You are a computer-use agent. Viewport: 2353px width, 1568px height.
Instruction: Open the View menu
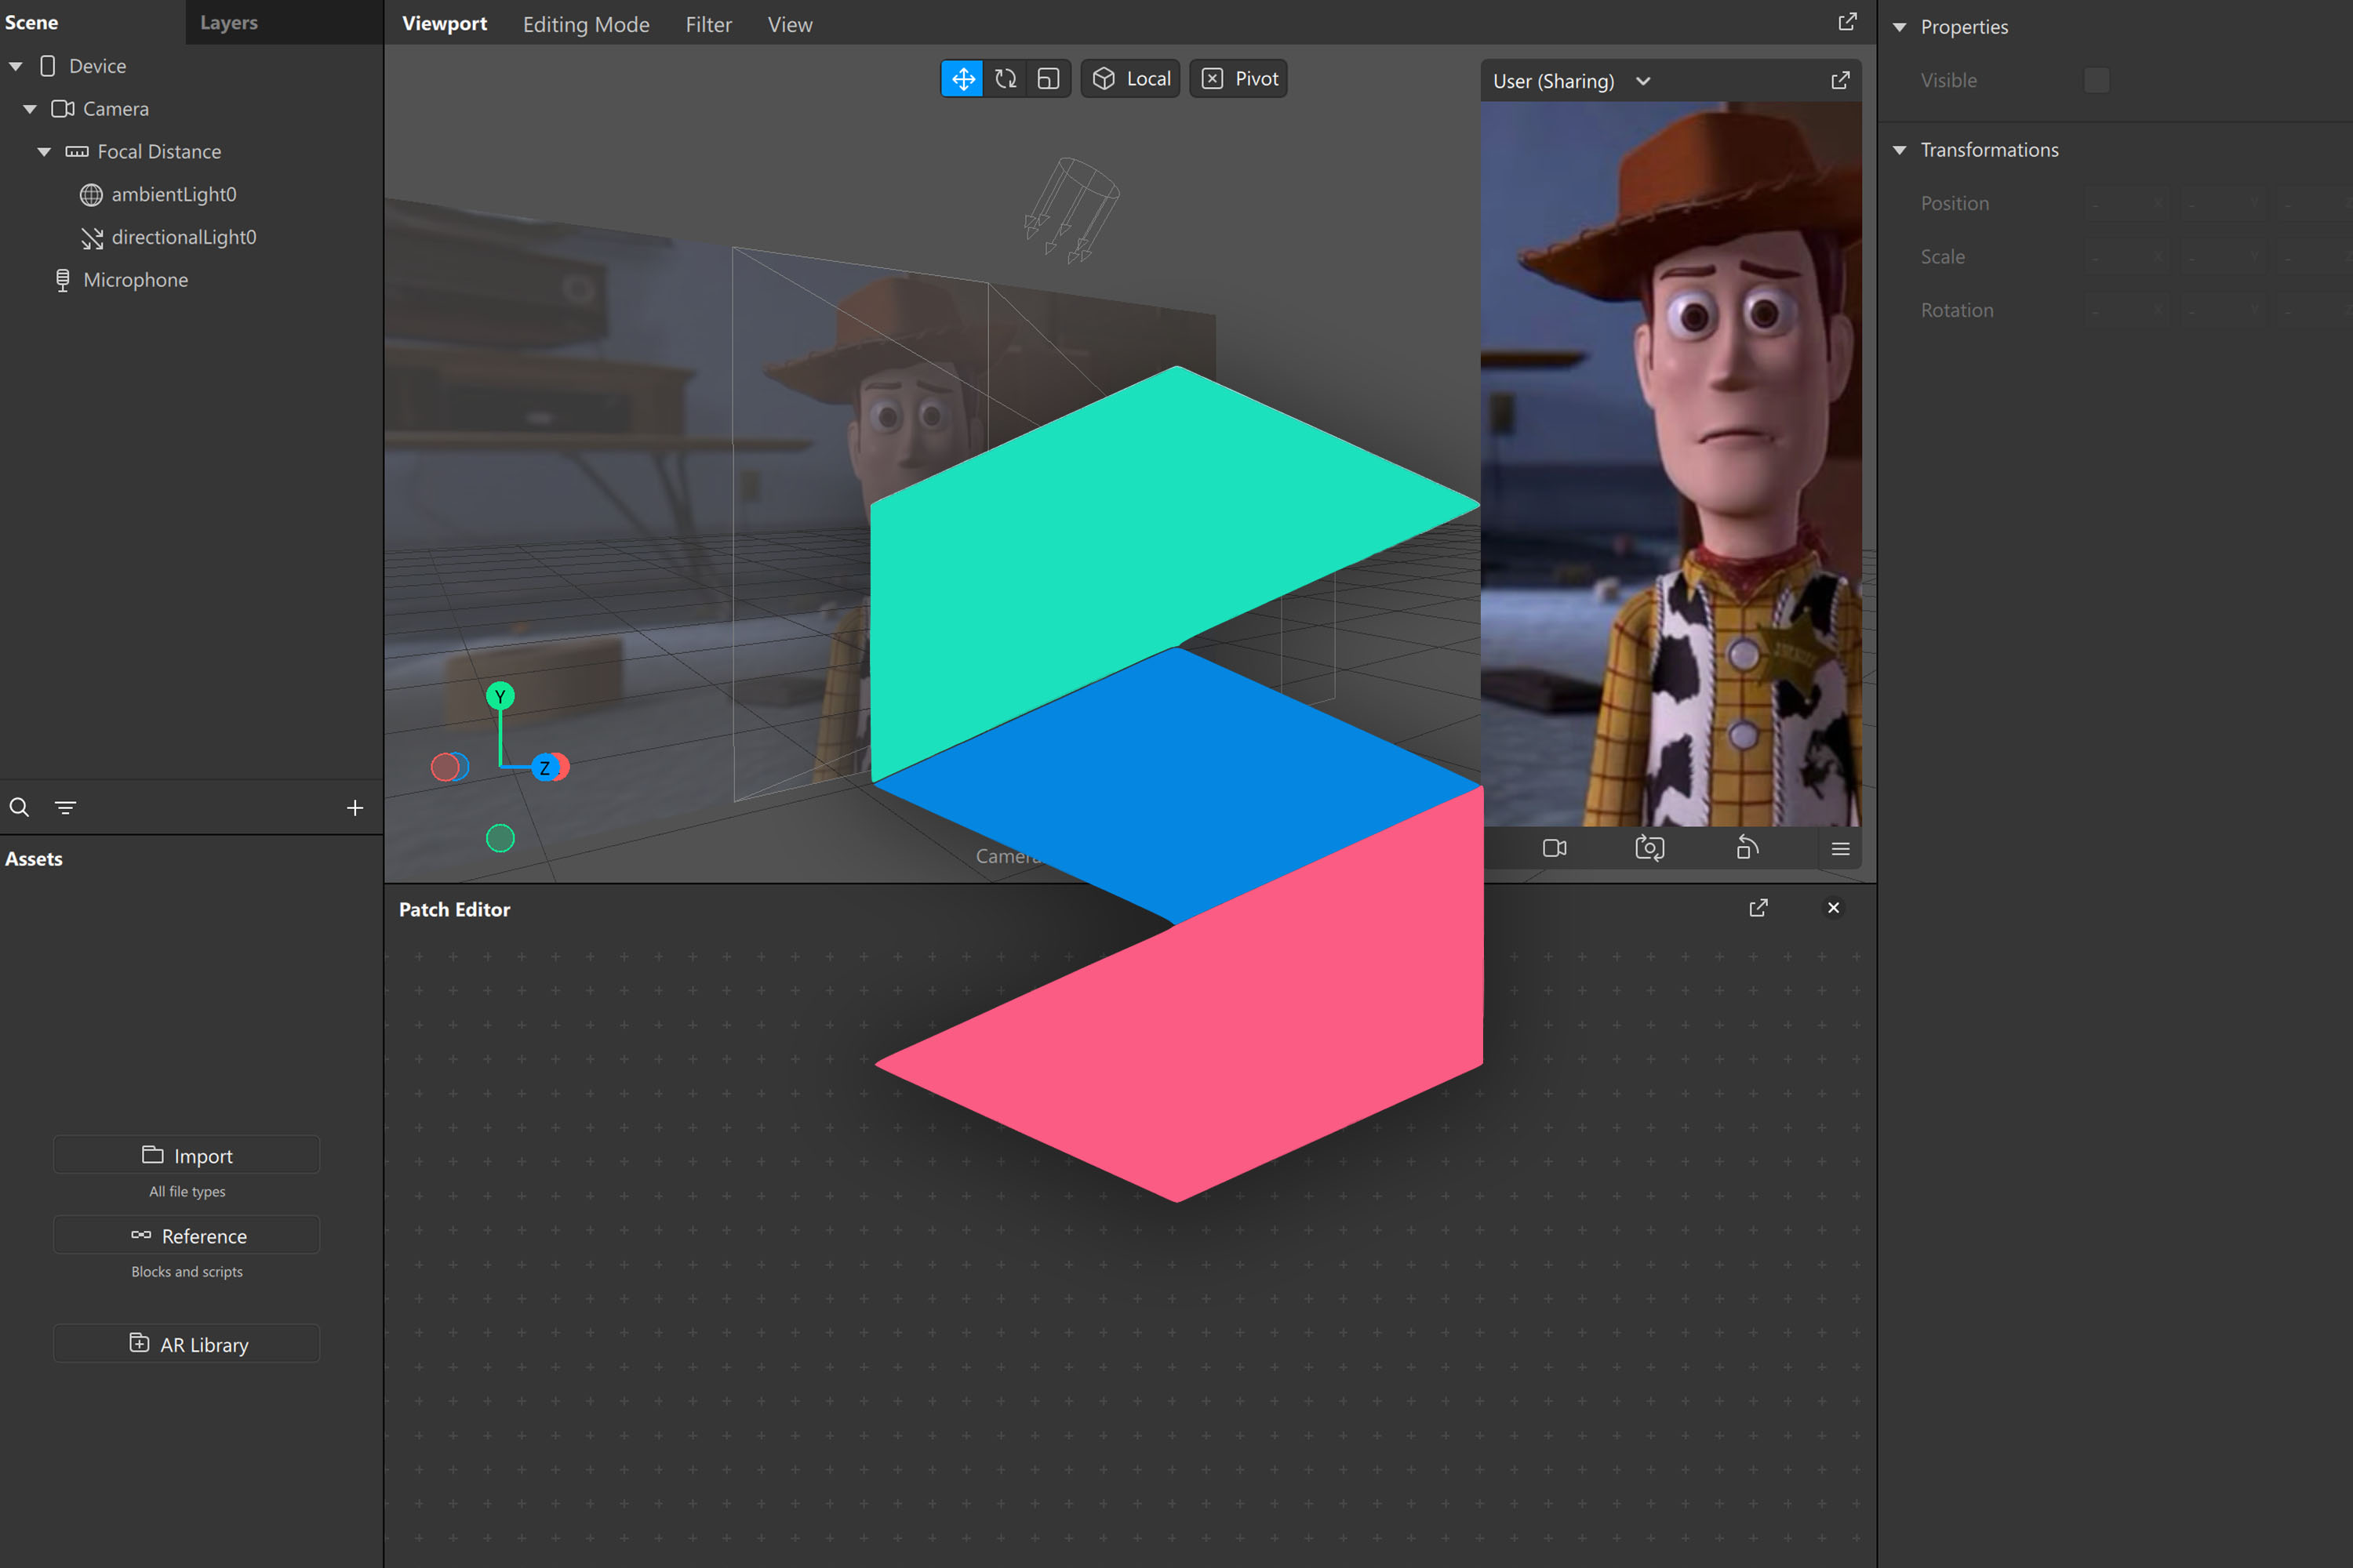[789, 24]
